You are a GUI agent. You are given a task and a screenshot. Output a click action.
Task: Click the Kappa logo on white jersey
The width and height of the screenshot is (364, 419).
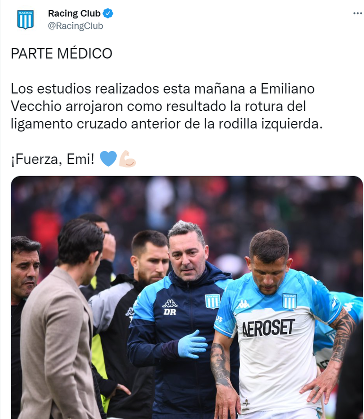[x=243, y=304]
